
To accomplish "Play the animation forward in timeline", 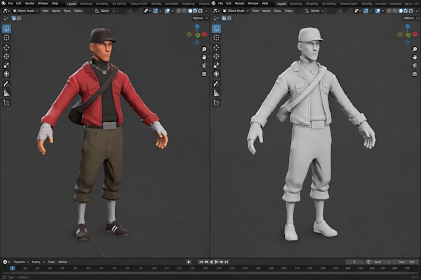I will [217, 262].
